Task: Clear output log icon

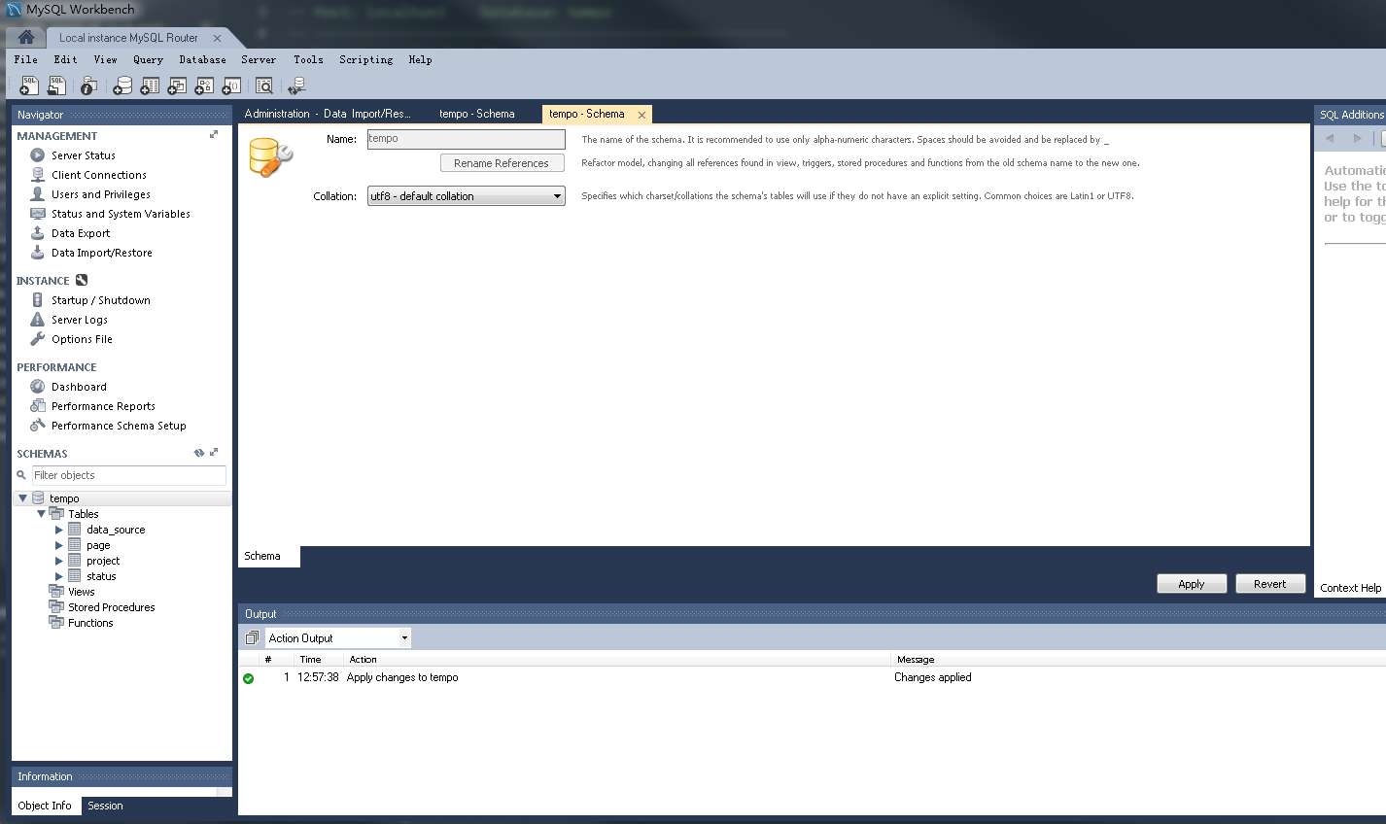Action: (x=252, y=638)
